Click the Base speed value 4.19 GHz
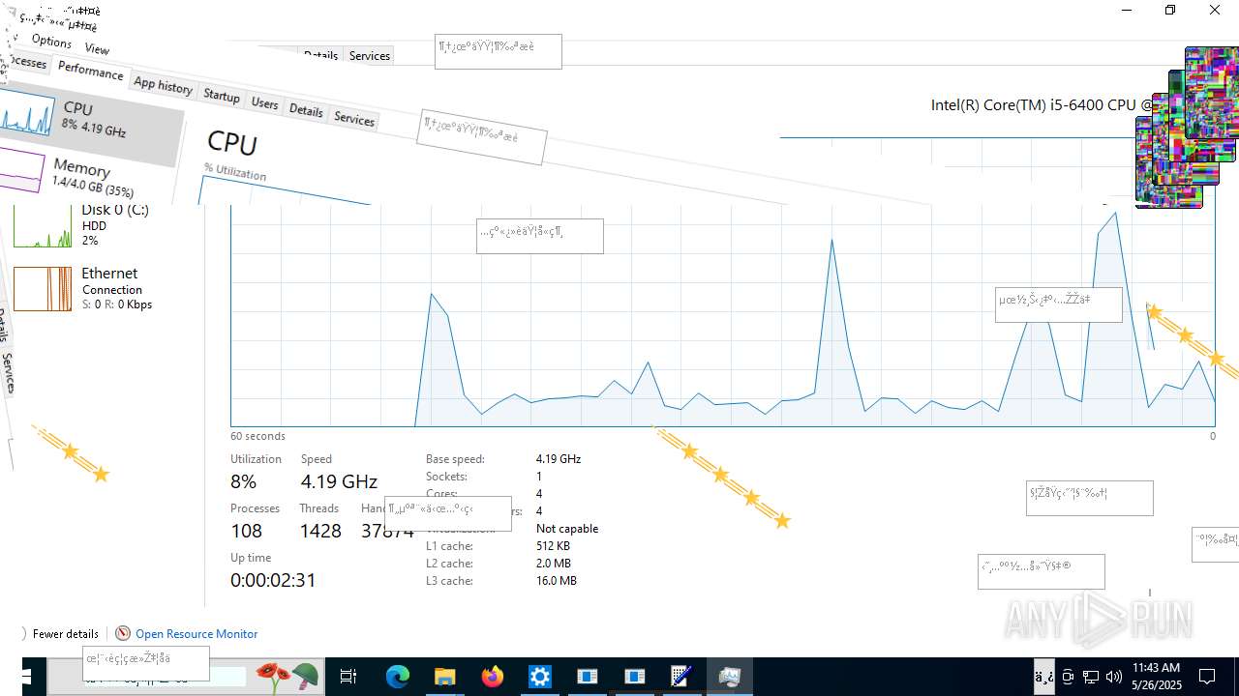 pyautogui.click(x=559, y=459)
